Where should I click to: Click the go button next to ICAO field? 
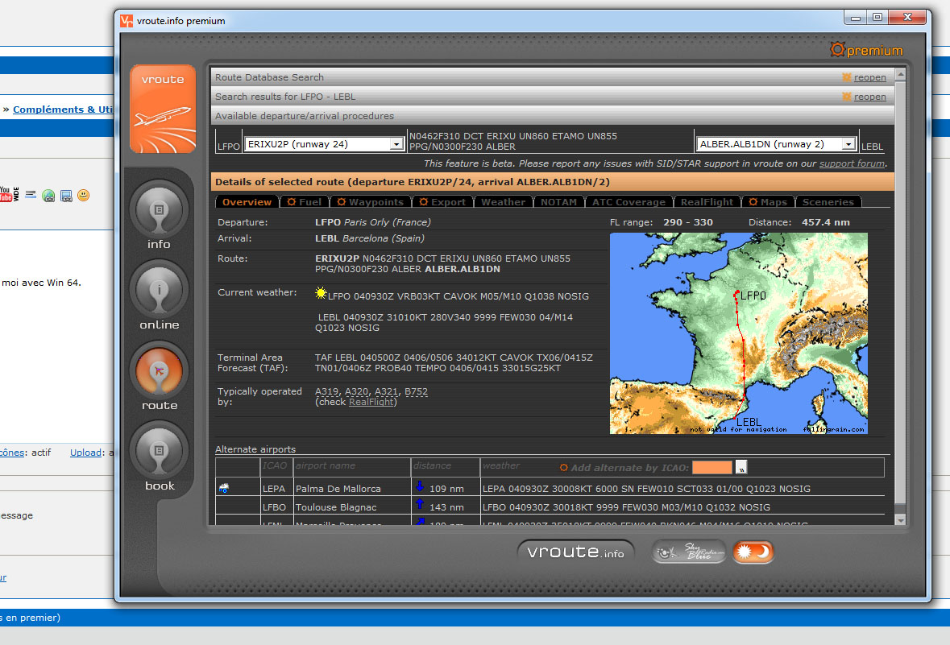click(741, 467)
